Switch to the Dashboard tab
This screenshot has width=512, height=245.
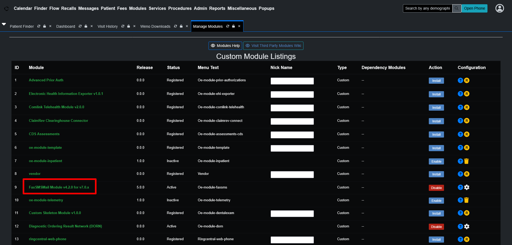pos(66,26)
